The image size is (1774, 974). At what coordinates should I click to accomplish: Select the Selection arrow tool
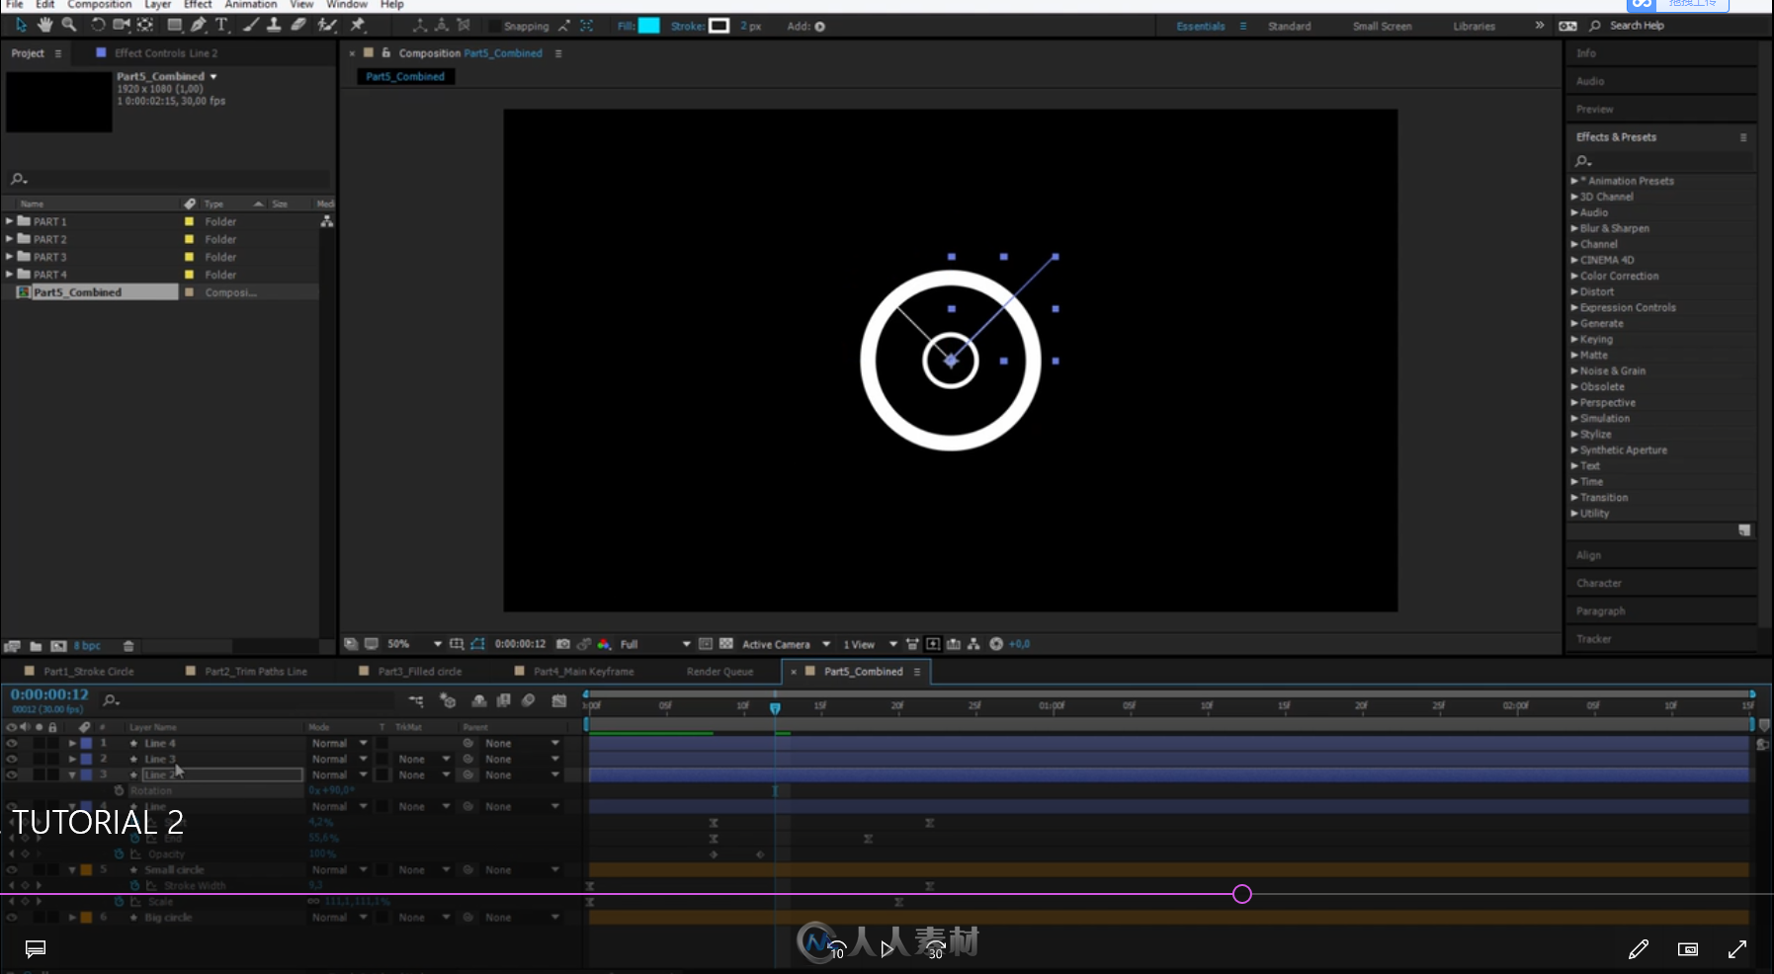pos(21,25)
